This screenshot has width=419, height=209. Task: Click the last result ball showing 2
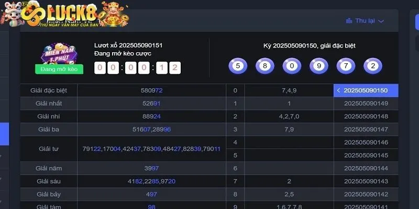tap(373, 66)
